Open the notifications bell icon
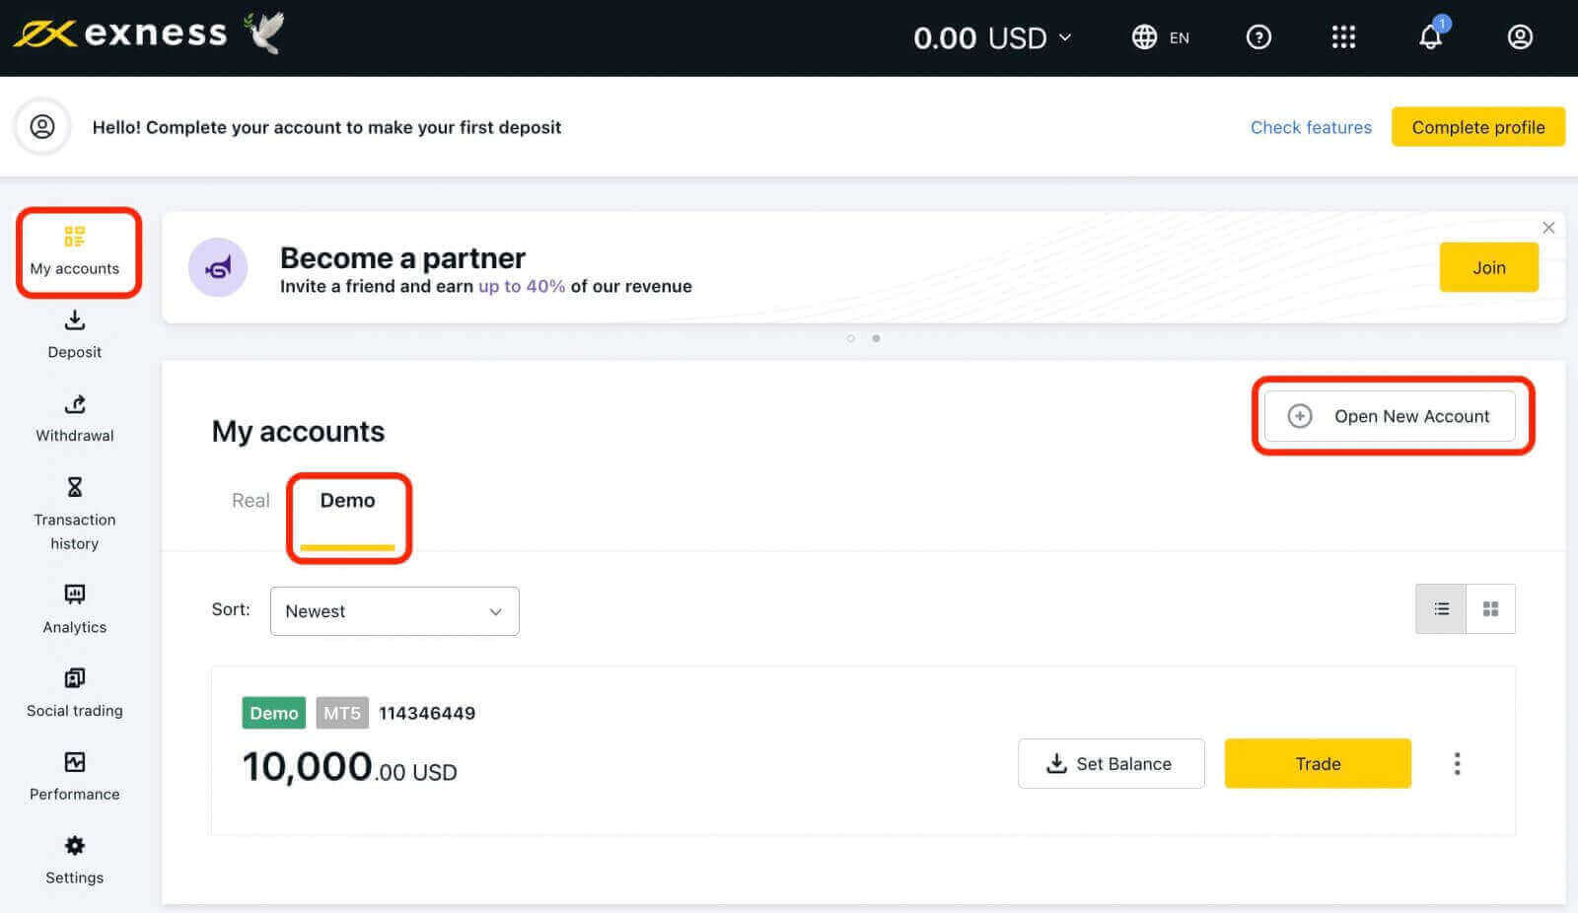The image size is (1578, 913). [x=1430, y=37]
